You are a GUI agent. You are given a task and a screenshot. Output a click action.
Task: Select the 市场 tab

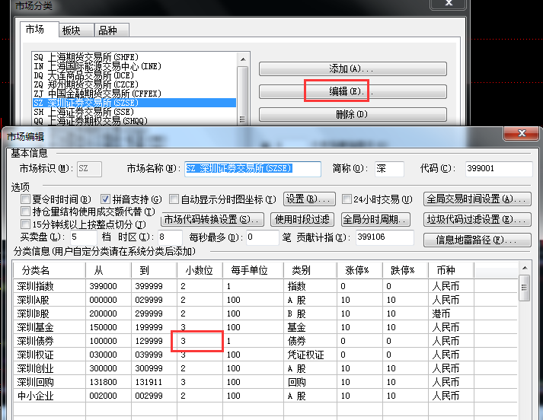coord(38,29)
